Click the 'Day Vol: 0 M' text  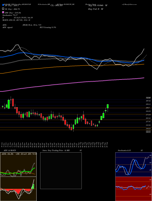click(95, 9)
